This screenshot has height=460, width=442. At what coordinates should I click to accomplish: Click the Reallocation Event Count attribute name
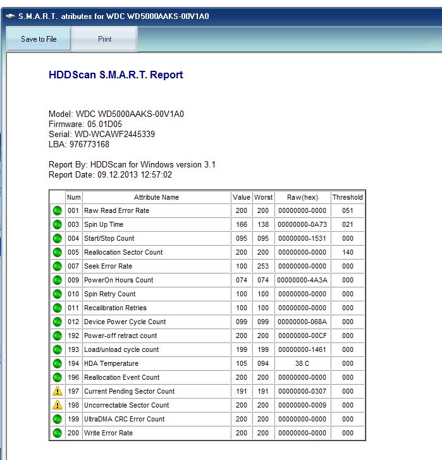click(122, 377)
